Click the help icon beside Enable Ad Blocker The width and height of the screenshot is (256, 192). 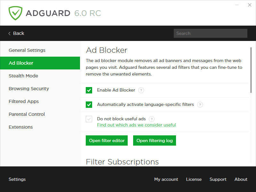(x=141, y=90)
